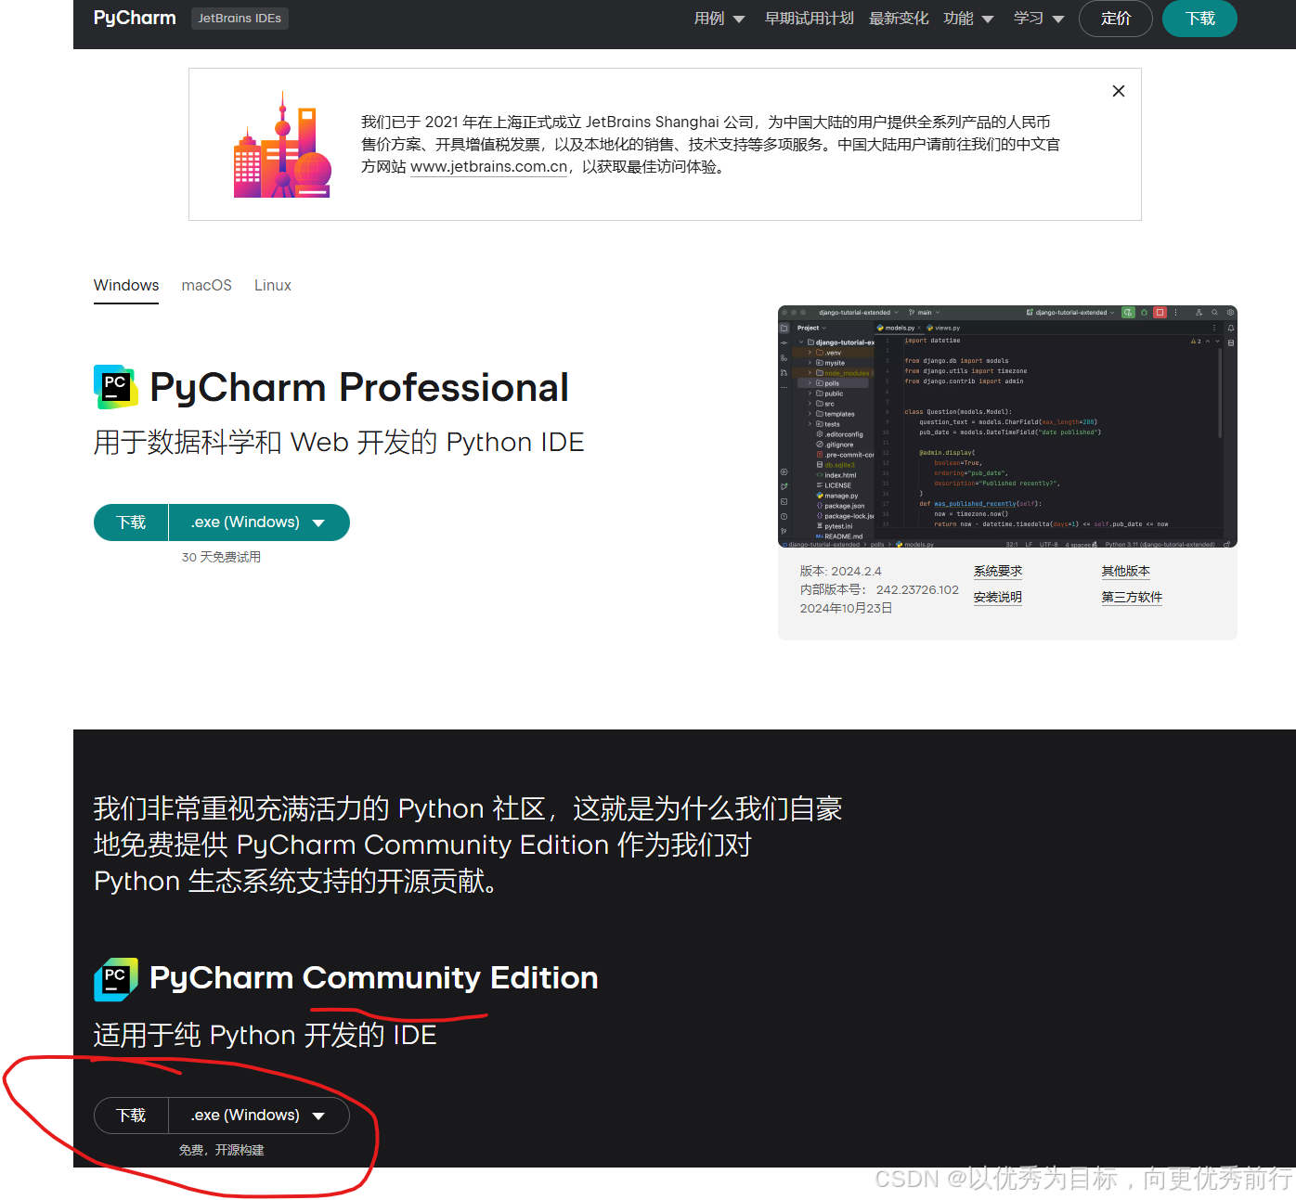
Task: Click the Shanghai skyline illustration in the banner
Action: click(281, 144)
